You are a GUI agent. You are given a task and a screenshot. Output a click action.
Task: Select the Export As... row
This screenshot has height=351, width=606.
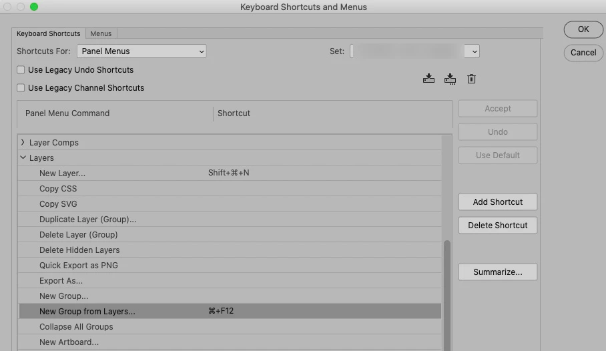[x=230, y=281]
